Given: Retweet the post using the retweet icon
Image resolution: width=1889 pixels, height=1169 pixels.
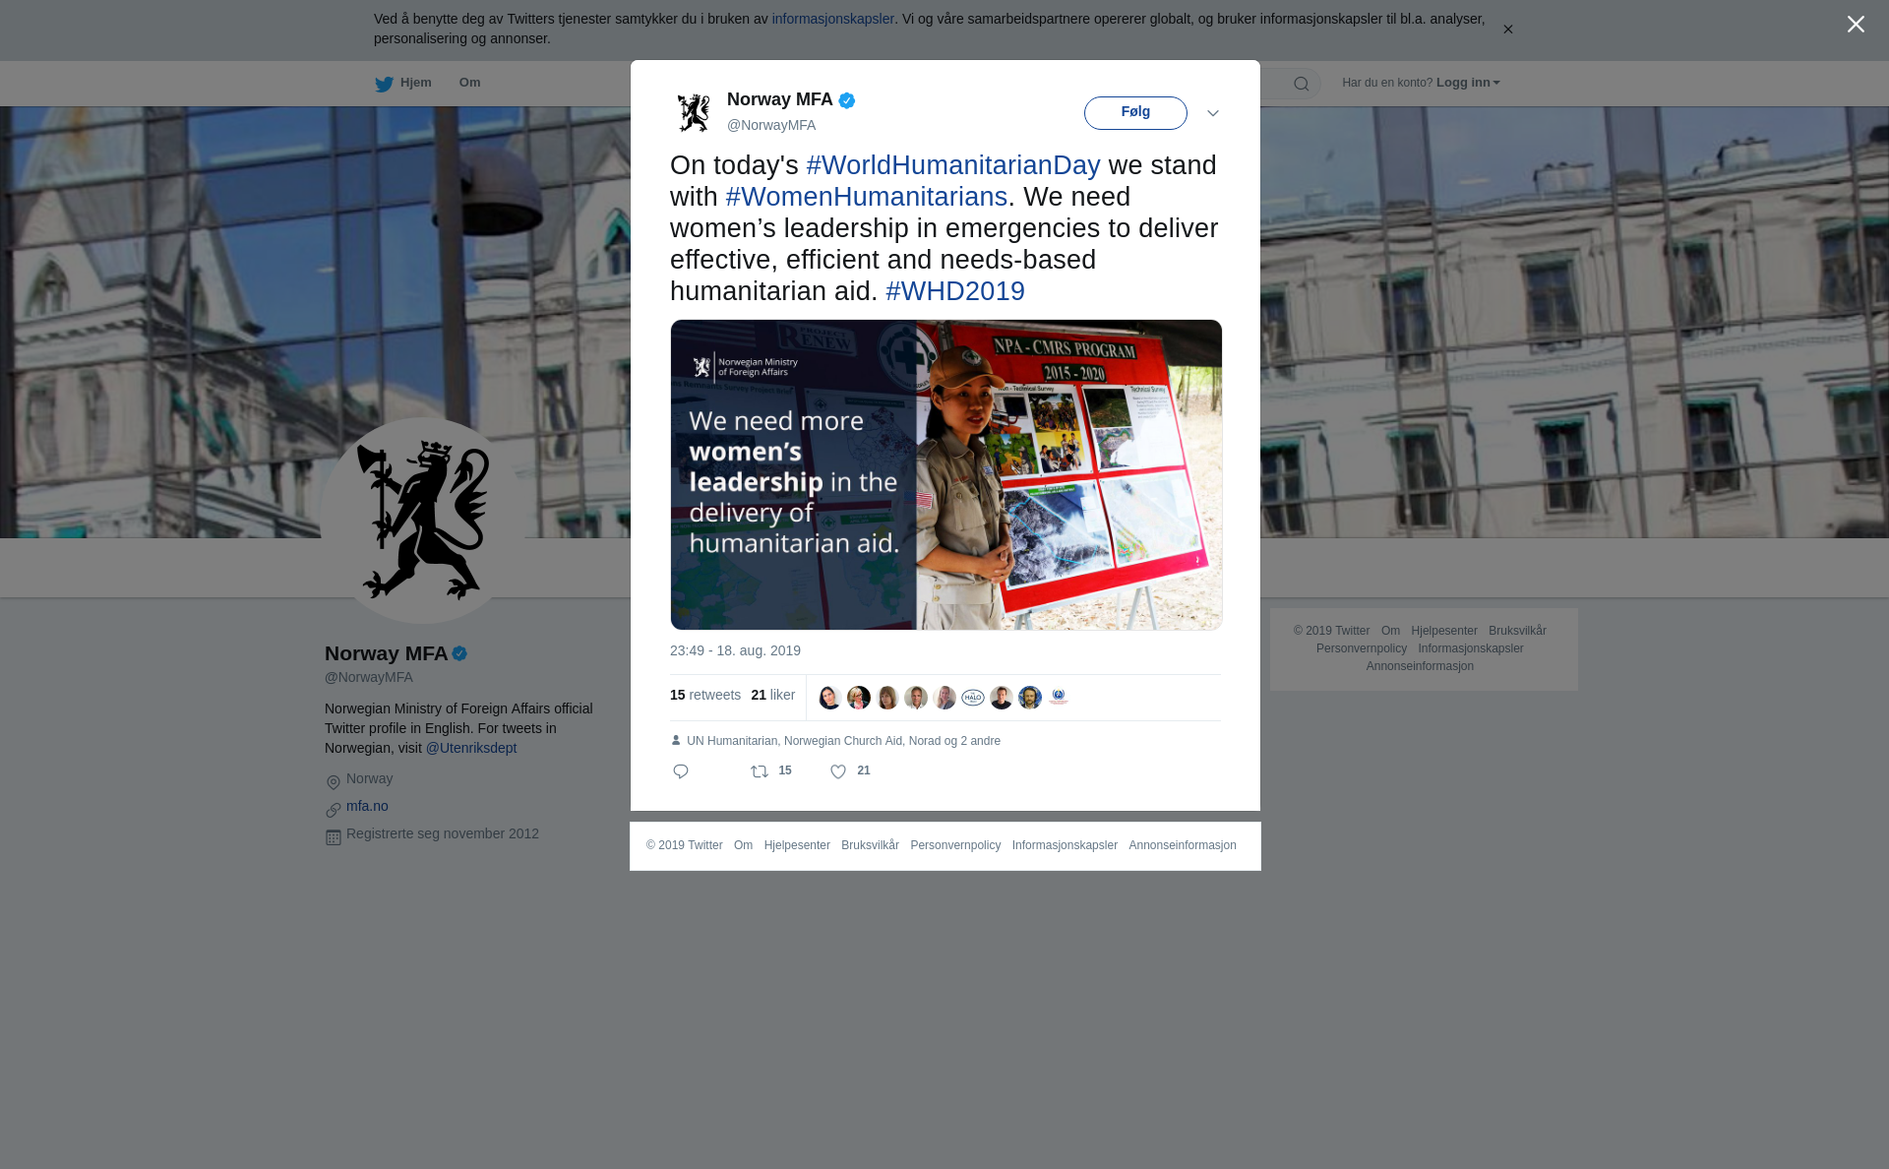Looking at the screenshot, I should click(760, 771).
